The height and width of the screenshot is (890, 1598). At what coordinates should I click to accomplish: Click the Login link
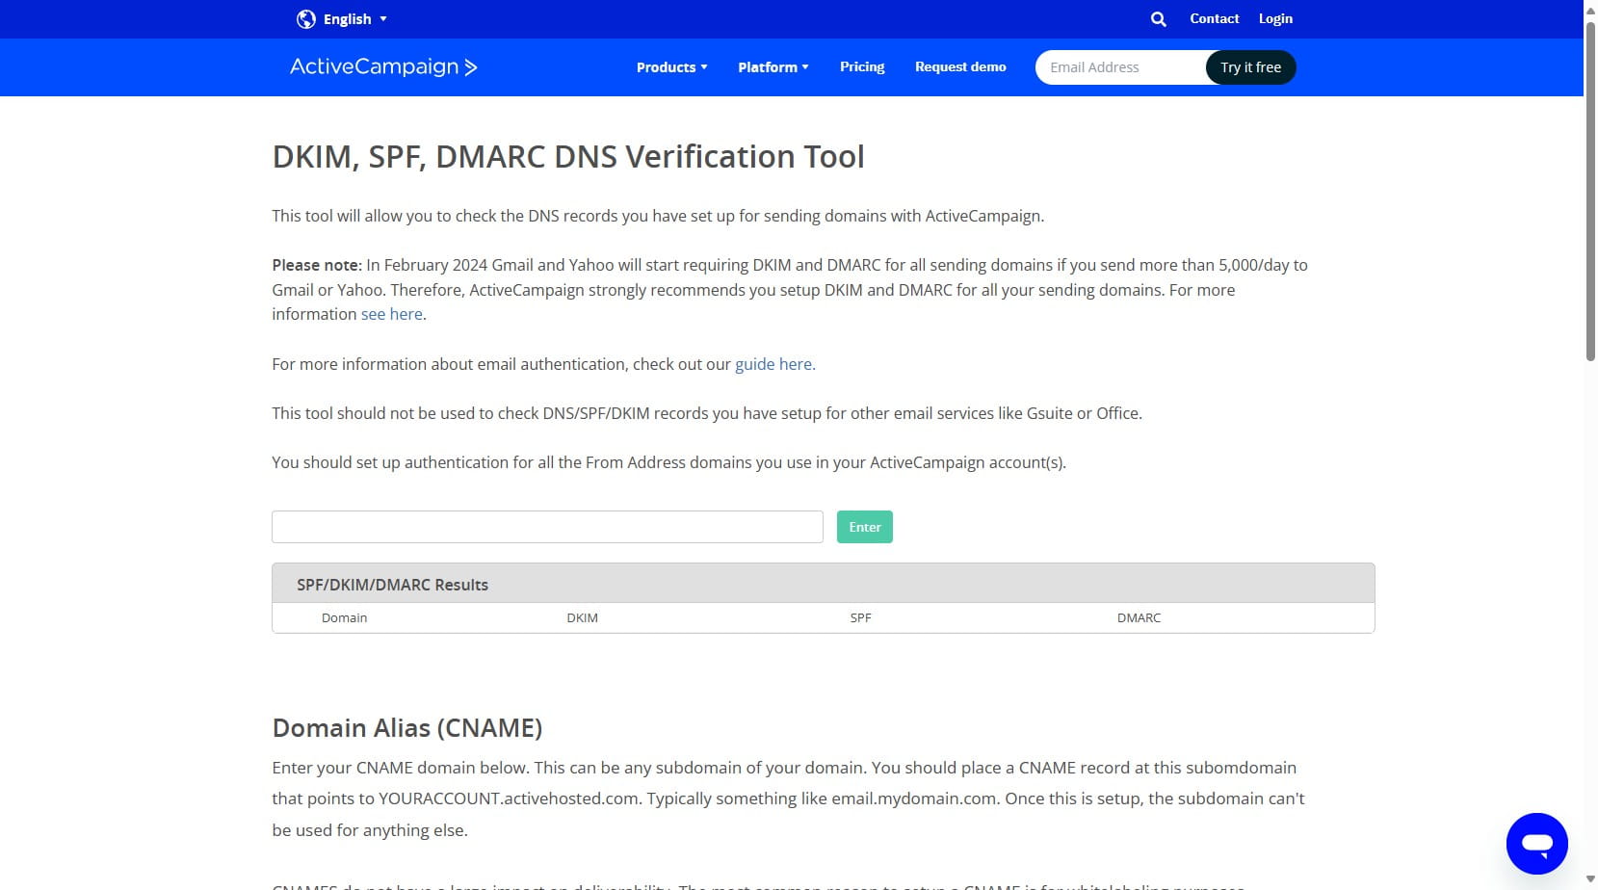[1274, 18]
